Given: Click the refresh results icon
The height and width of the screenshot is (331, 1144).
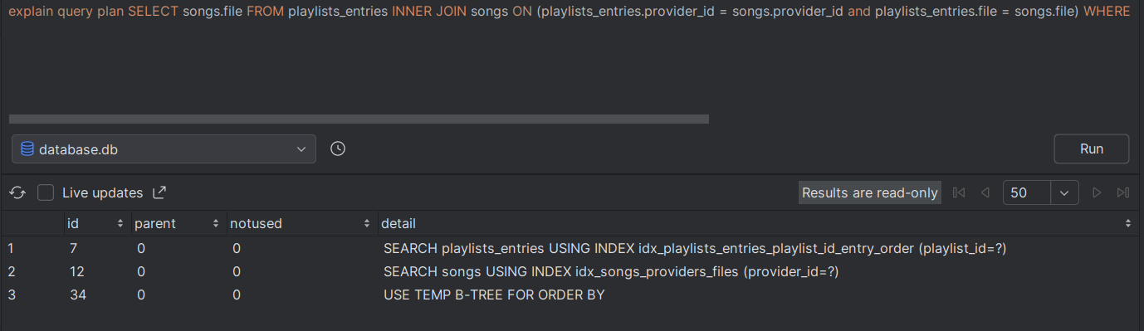Looking at the screenshot, I should (x=17, y=192).
